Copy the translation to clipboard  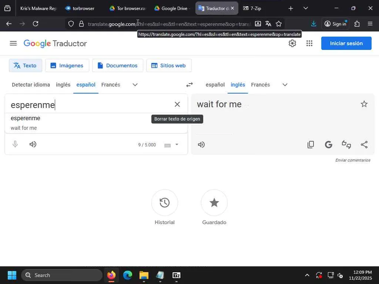click(311, 145)
